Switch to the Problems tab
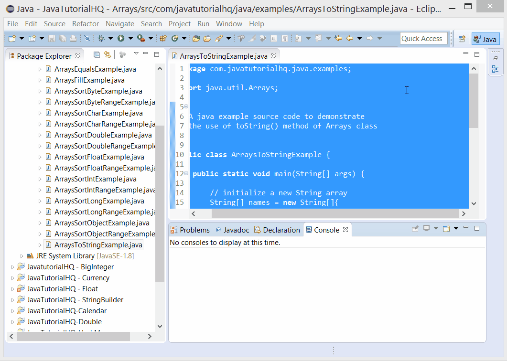Viewport: 507px width, 361px height. (190, 230)
